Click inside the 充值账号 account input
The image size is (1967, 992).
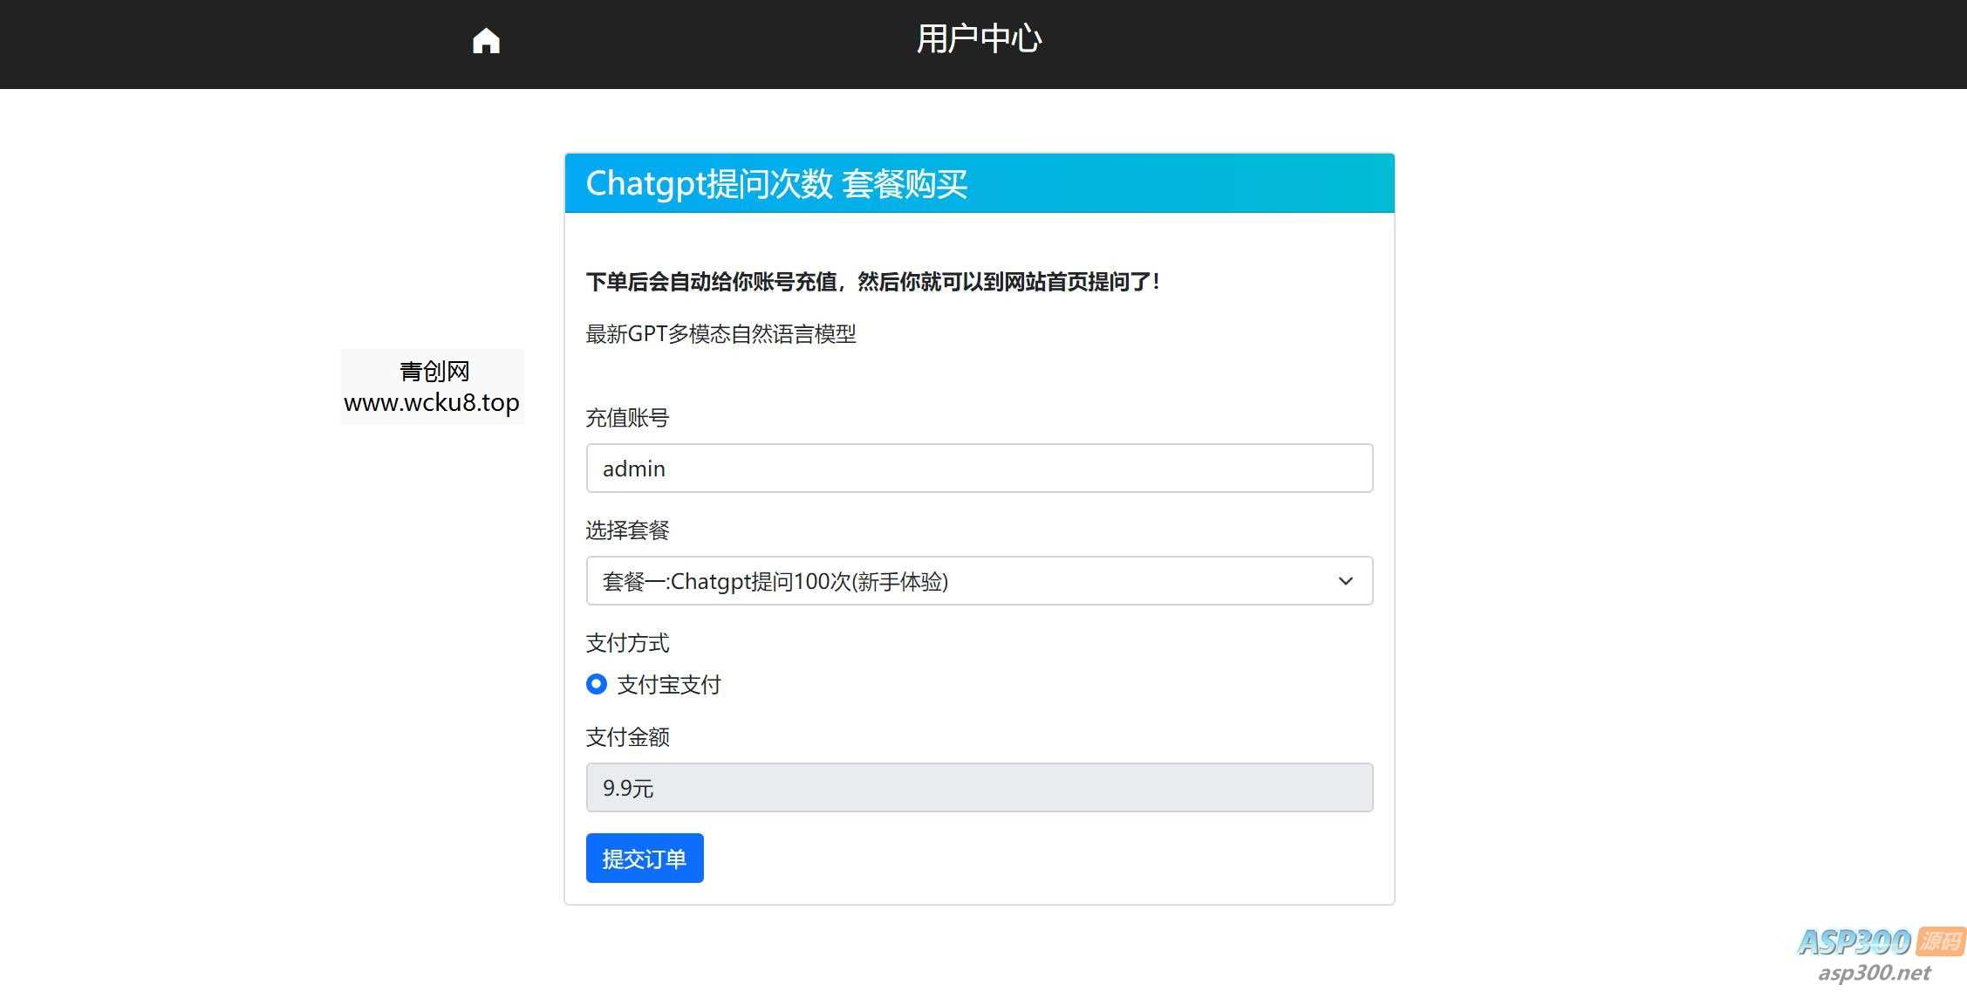click(979, 469)
